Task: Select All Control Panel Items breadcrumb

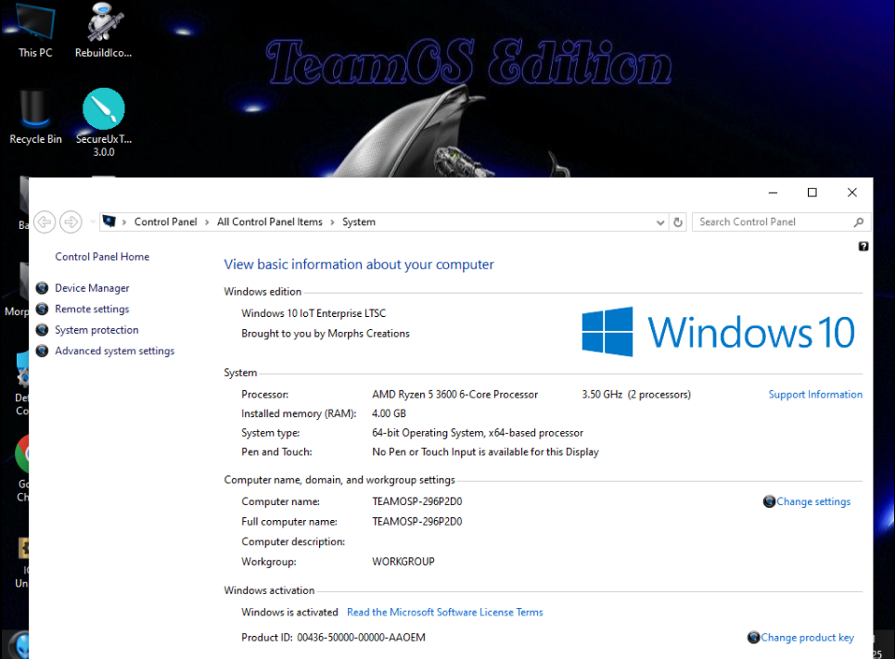Action: (x=269, y=222)
